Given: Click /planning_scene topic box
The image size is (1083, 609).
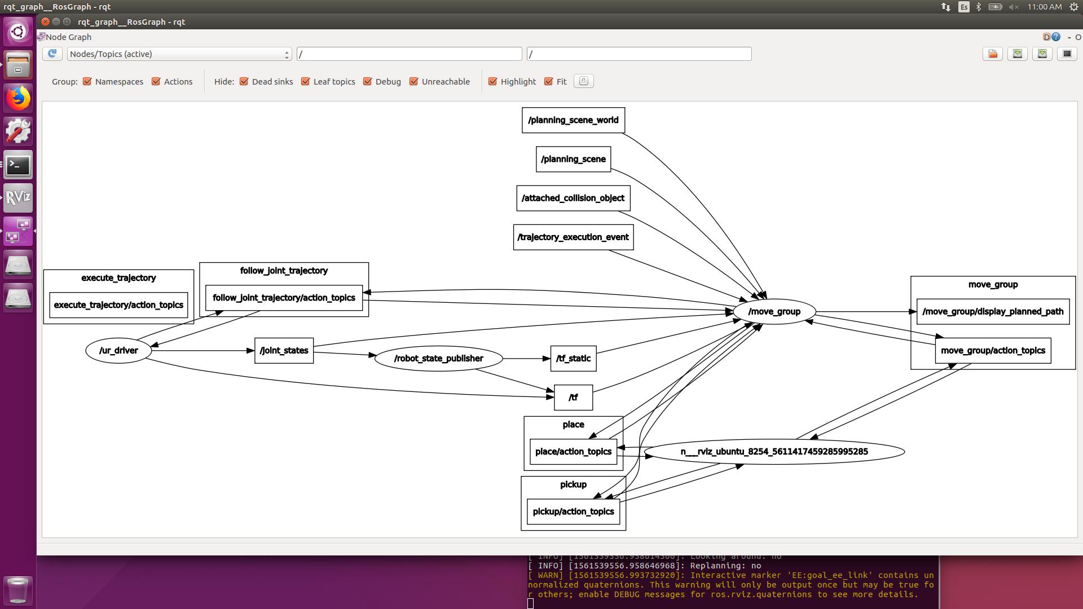Looking at the screenshot, I should [x=573, y=159].
